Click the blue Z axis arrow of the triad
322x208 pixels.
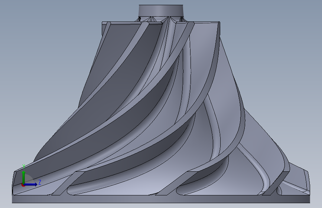[x=31, y=184]
